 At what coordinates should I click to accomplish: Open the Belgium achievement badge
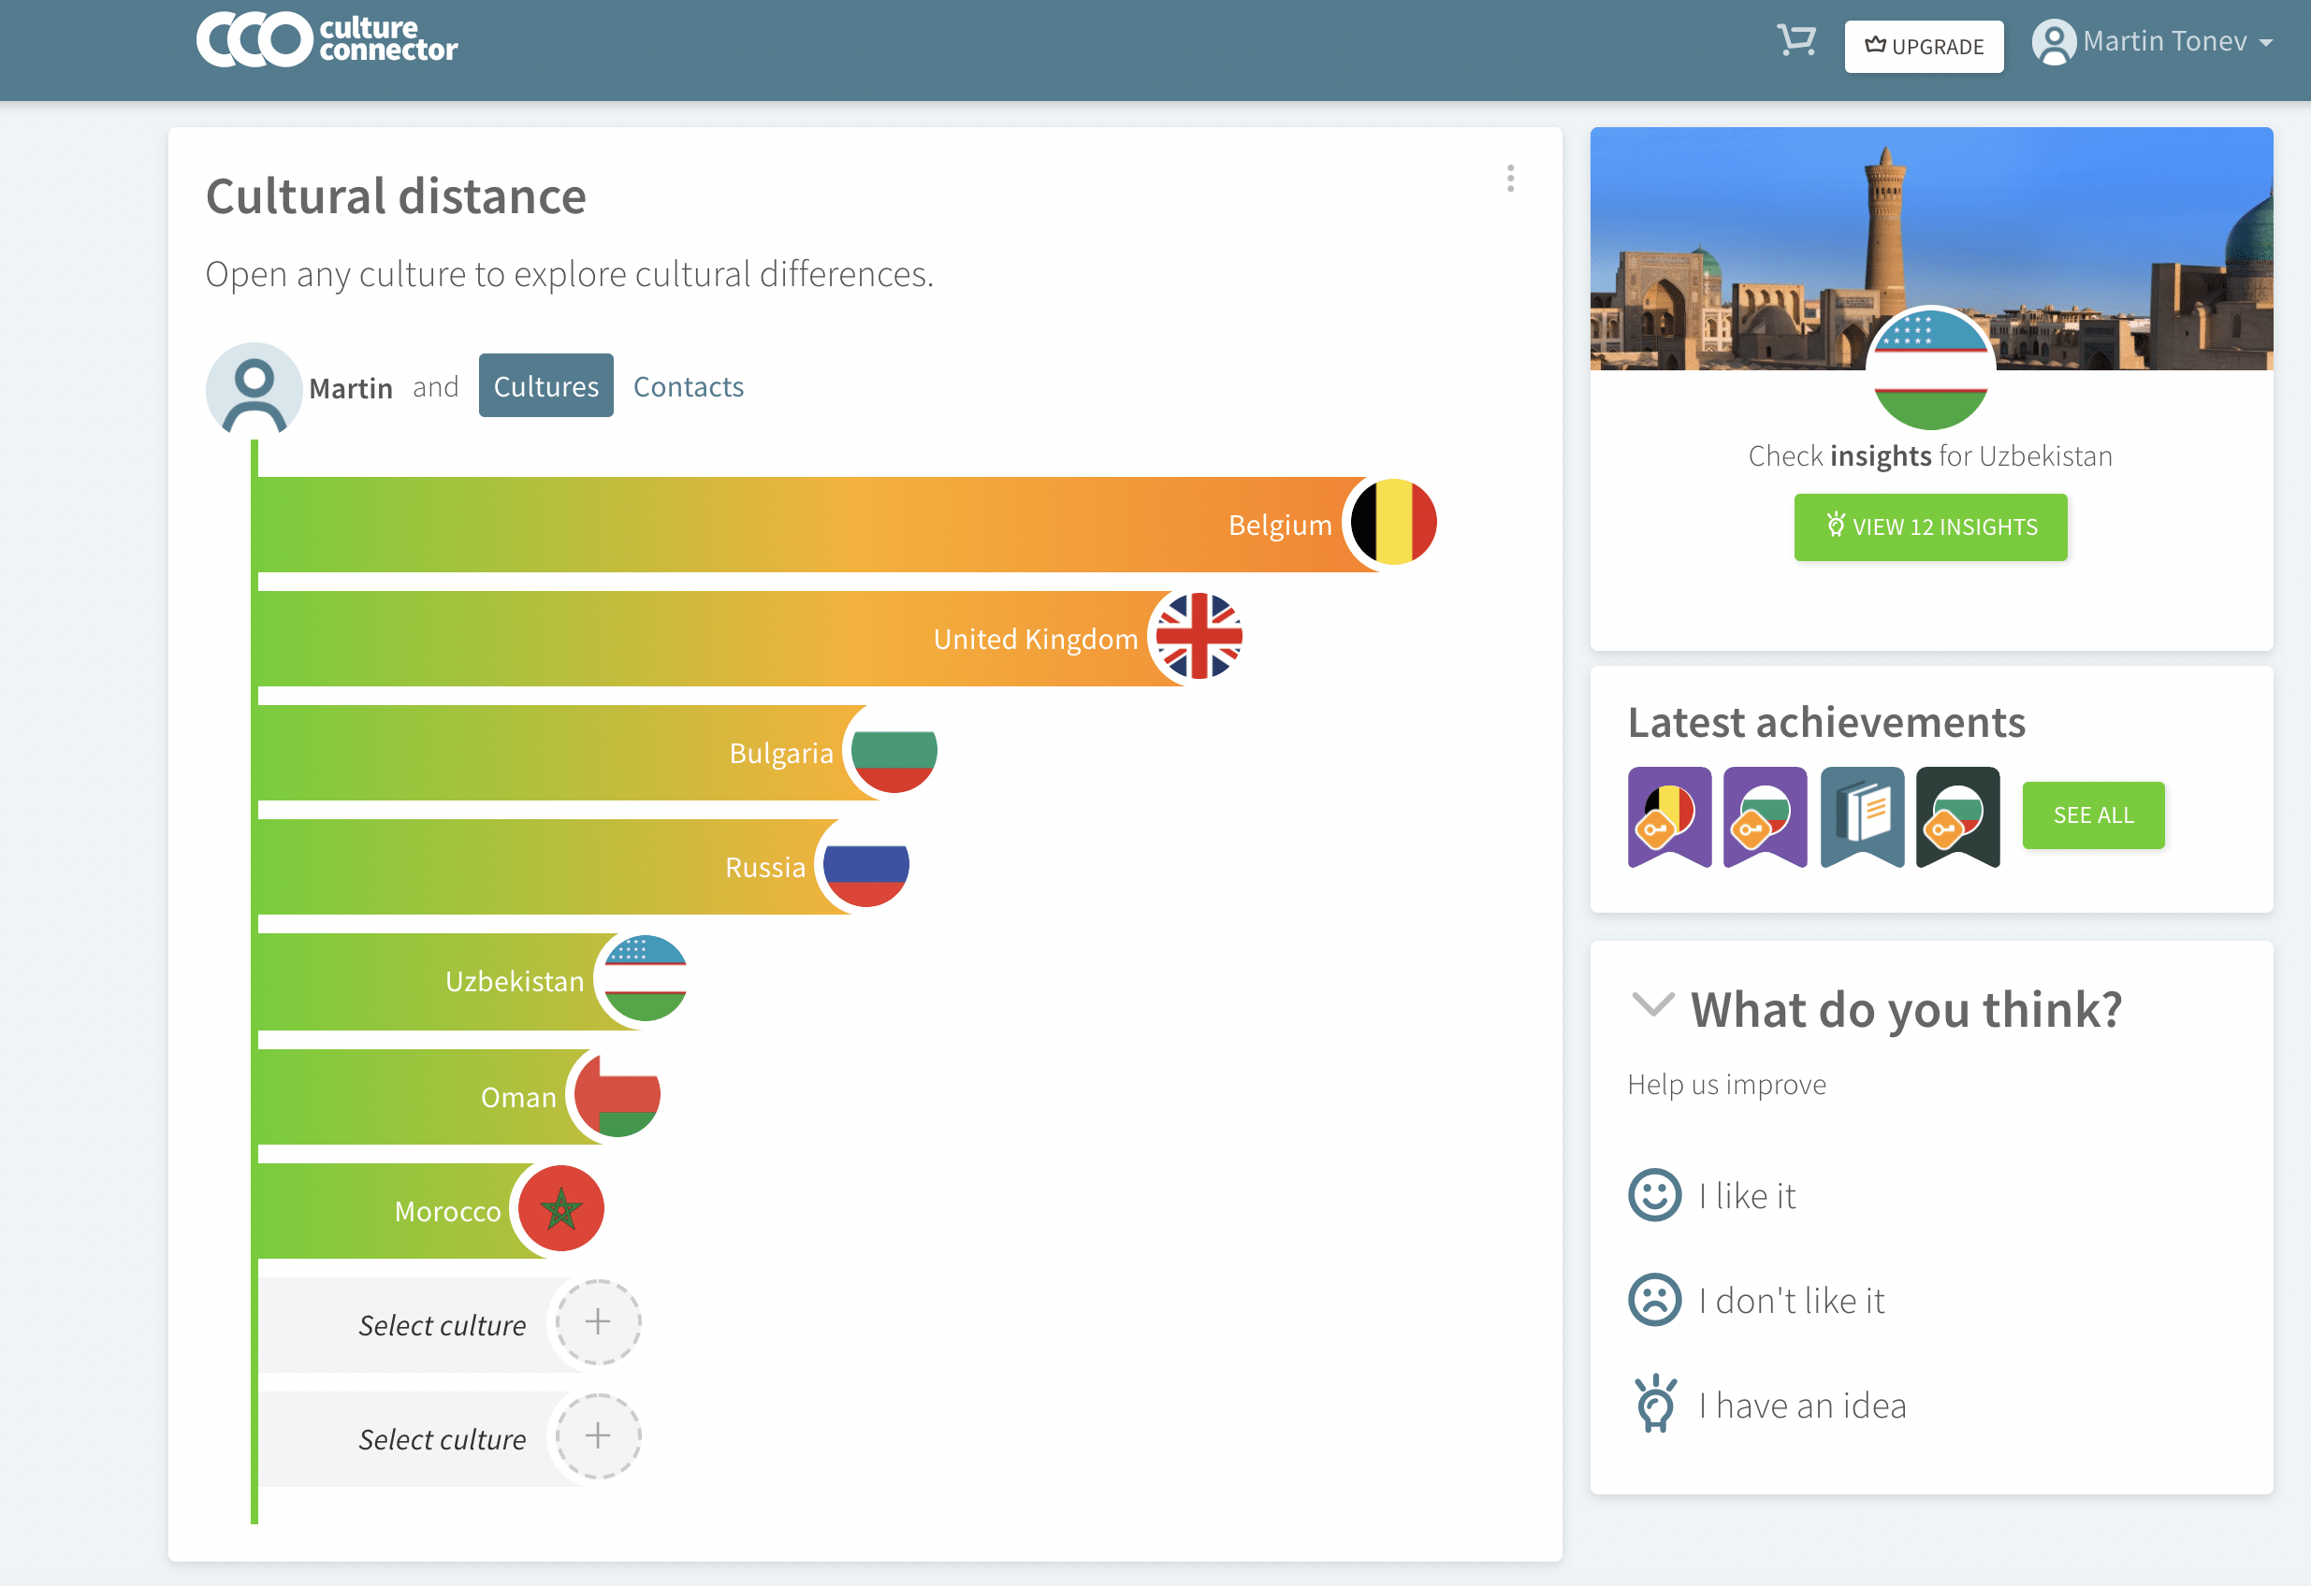pyautogui.click(x=1669, y=815)
